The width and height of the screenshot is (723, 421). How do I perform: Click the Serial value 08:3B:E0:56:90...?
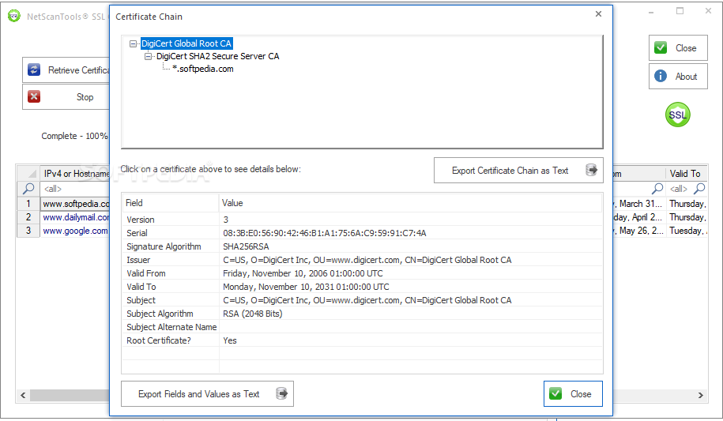tap(325, 233)
